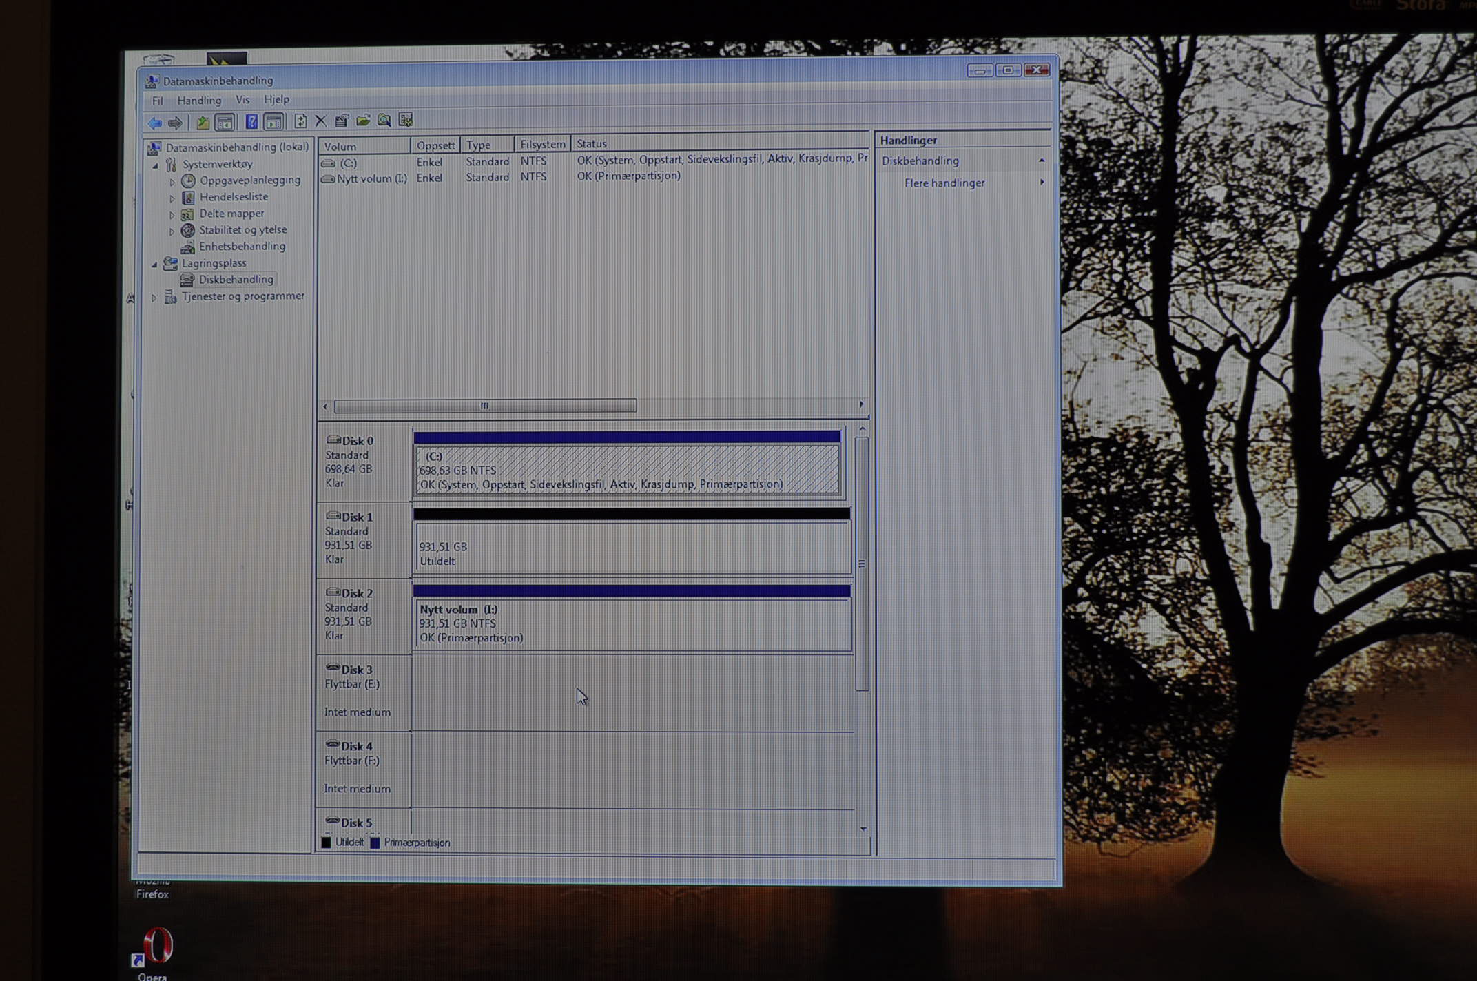Viewport: 1477px width, 981px height.
Task: Maximize the Datamaskinbehandling window
Action: pyautogui.click(x=1008, y=70)
